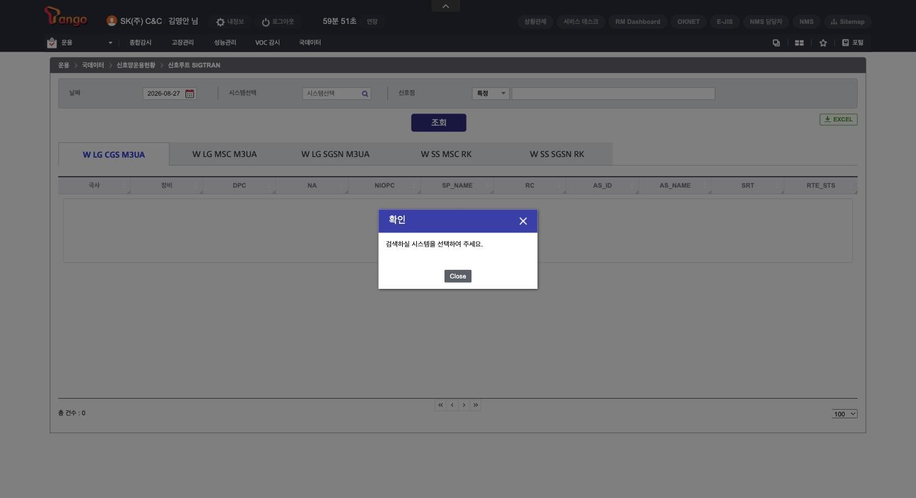Open the date picker calendar icon
Viewport: 916px width, 498px height.
click(190, 94)
